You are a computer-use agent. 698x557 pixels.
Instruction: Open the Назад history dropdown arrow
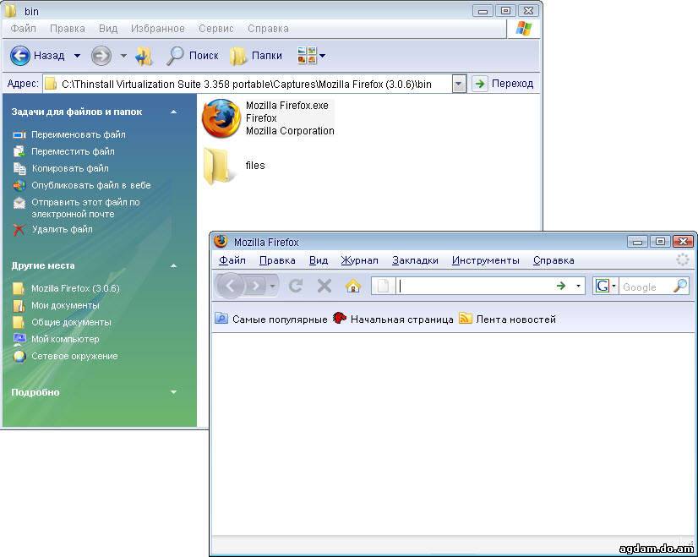tap(77, 56)
